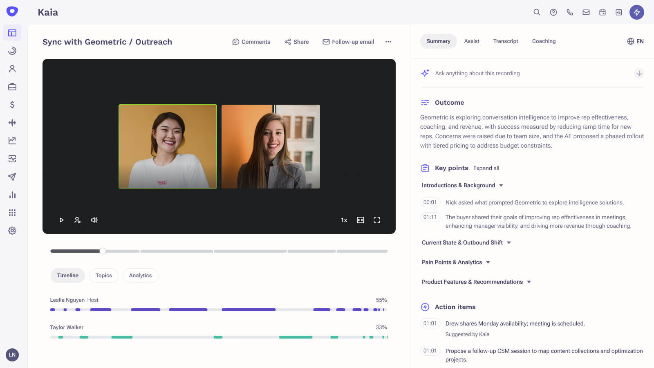Click the Expand all link next to Key points
This screenshot has height=368, width=654.
click(x=486, y=168)
